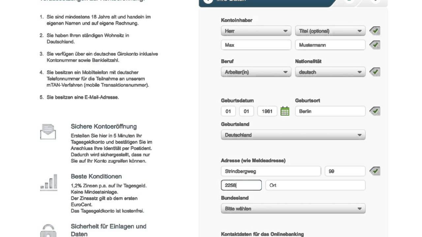
Task: Click the Sichere Kontoeröffnung heading
Action: pos(104,126)
